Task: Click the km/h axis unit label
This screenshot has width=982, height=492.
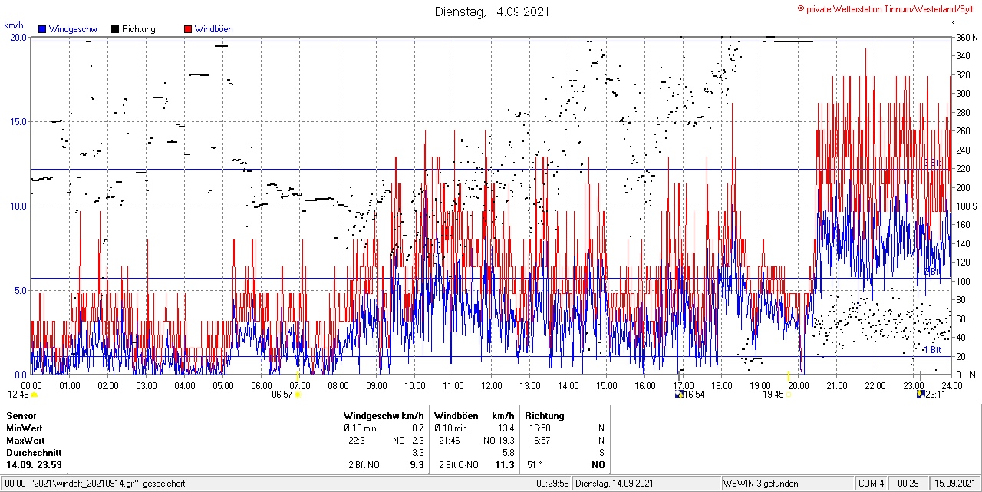Action: (15, 25)
